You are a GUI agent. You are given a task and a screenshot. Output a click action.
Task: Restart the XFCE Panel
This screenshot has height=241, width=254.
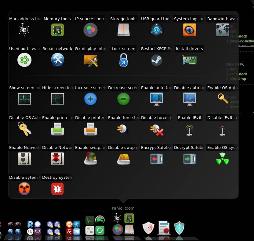click(x=156, y=60)
